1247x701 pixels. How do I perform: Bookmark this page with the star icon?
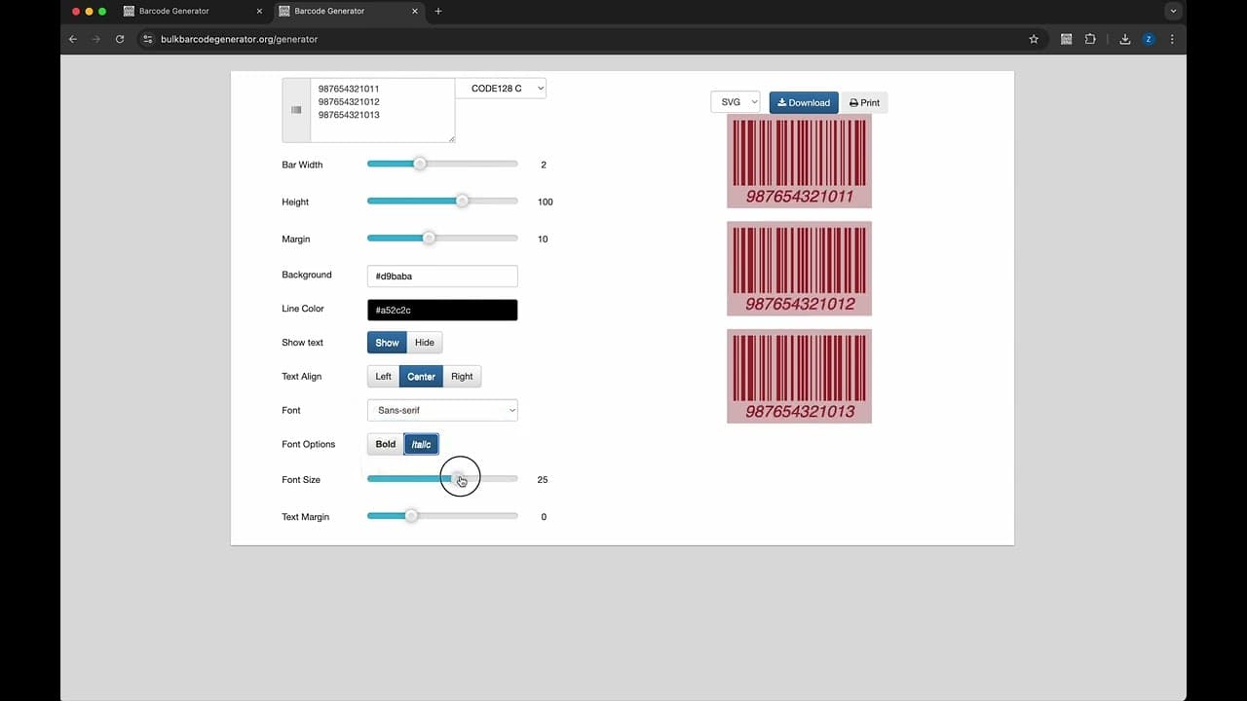[x=1034, y=39]
